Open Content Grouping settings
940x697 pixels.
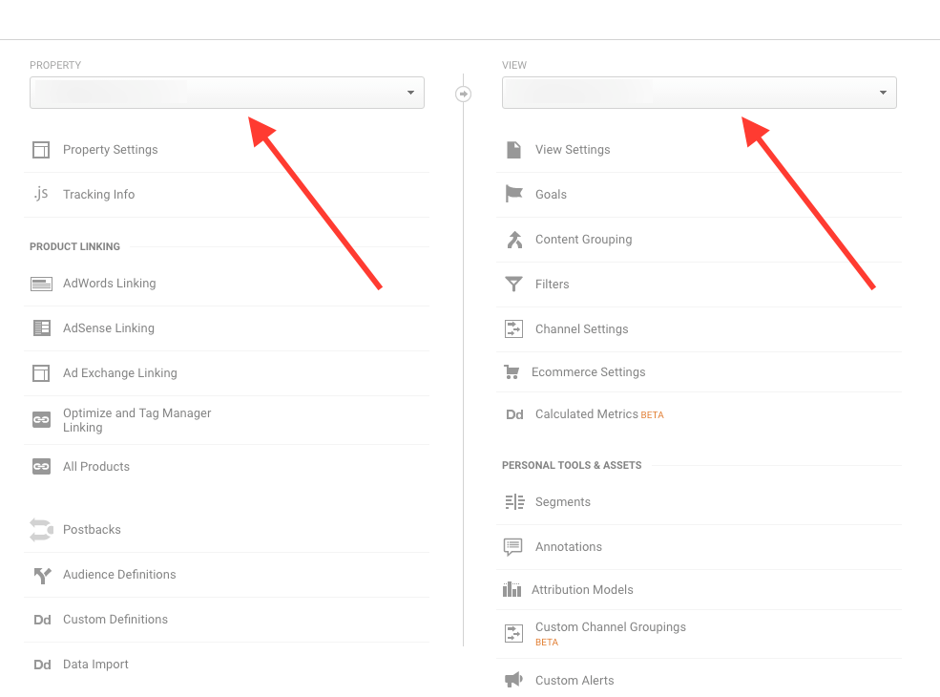(x=583, y=240)
